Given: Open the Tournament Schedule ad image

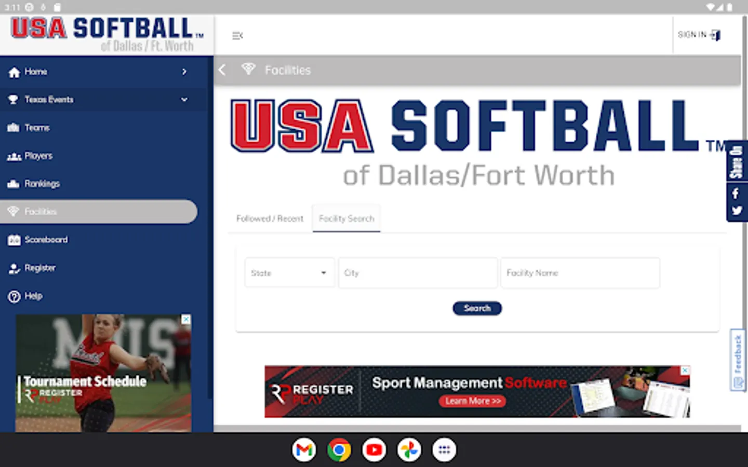Looking at the screenshot, I should click(103, 373).
